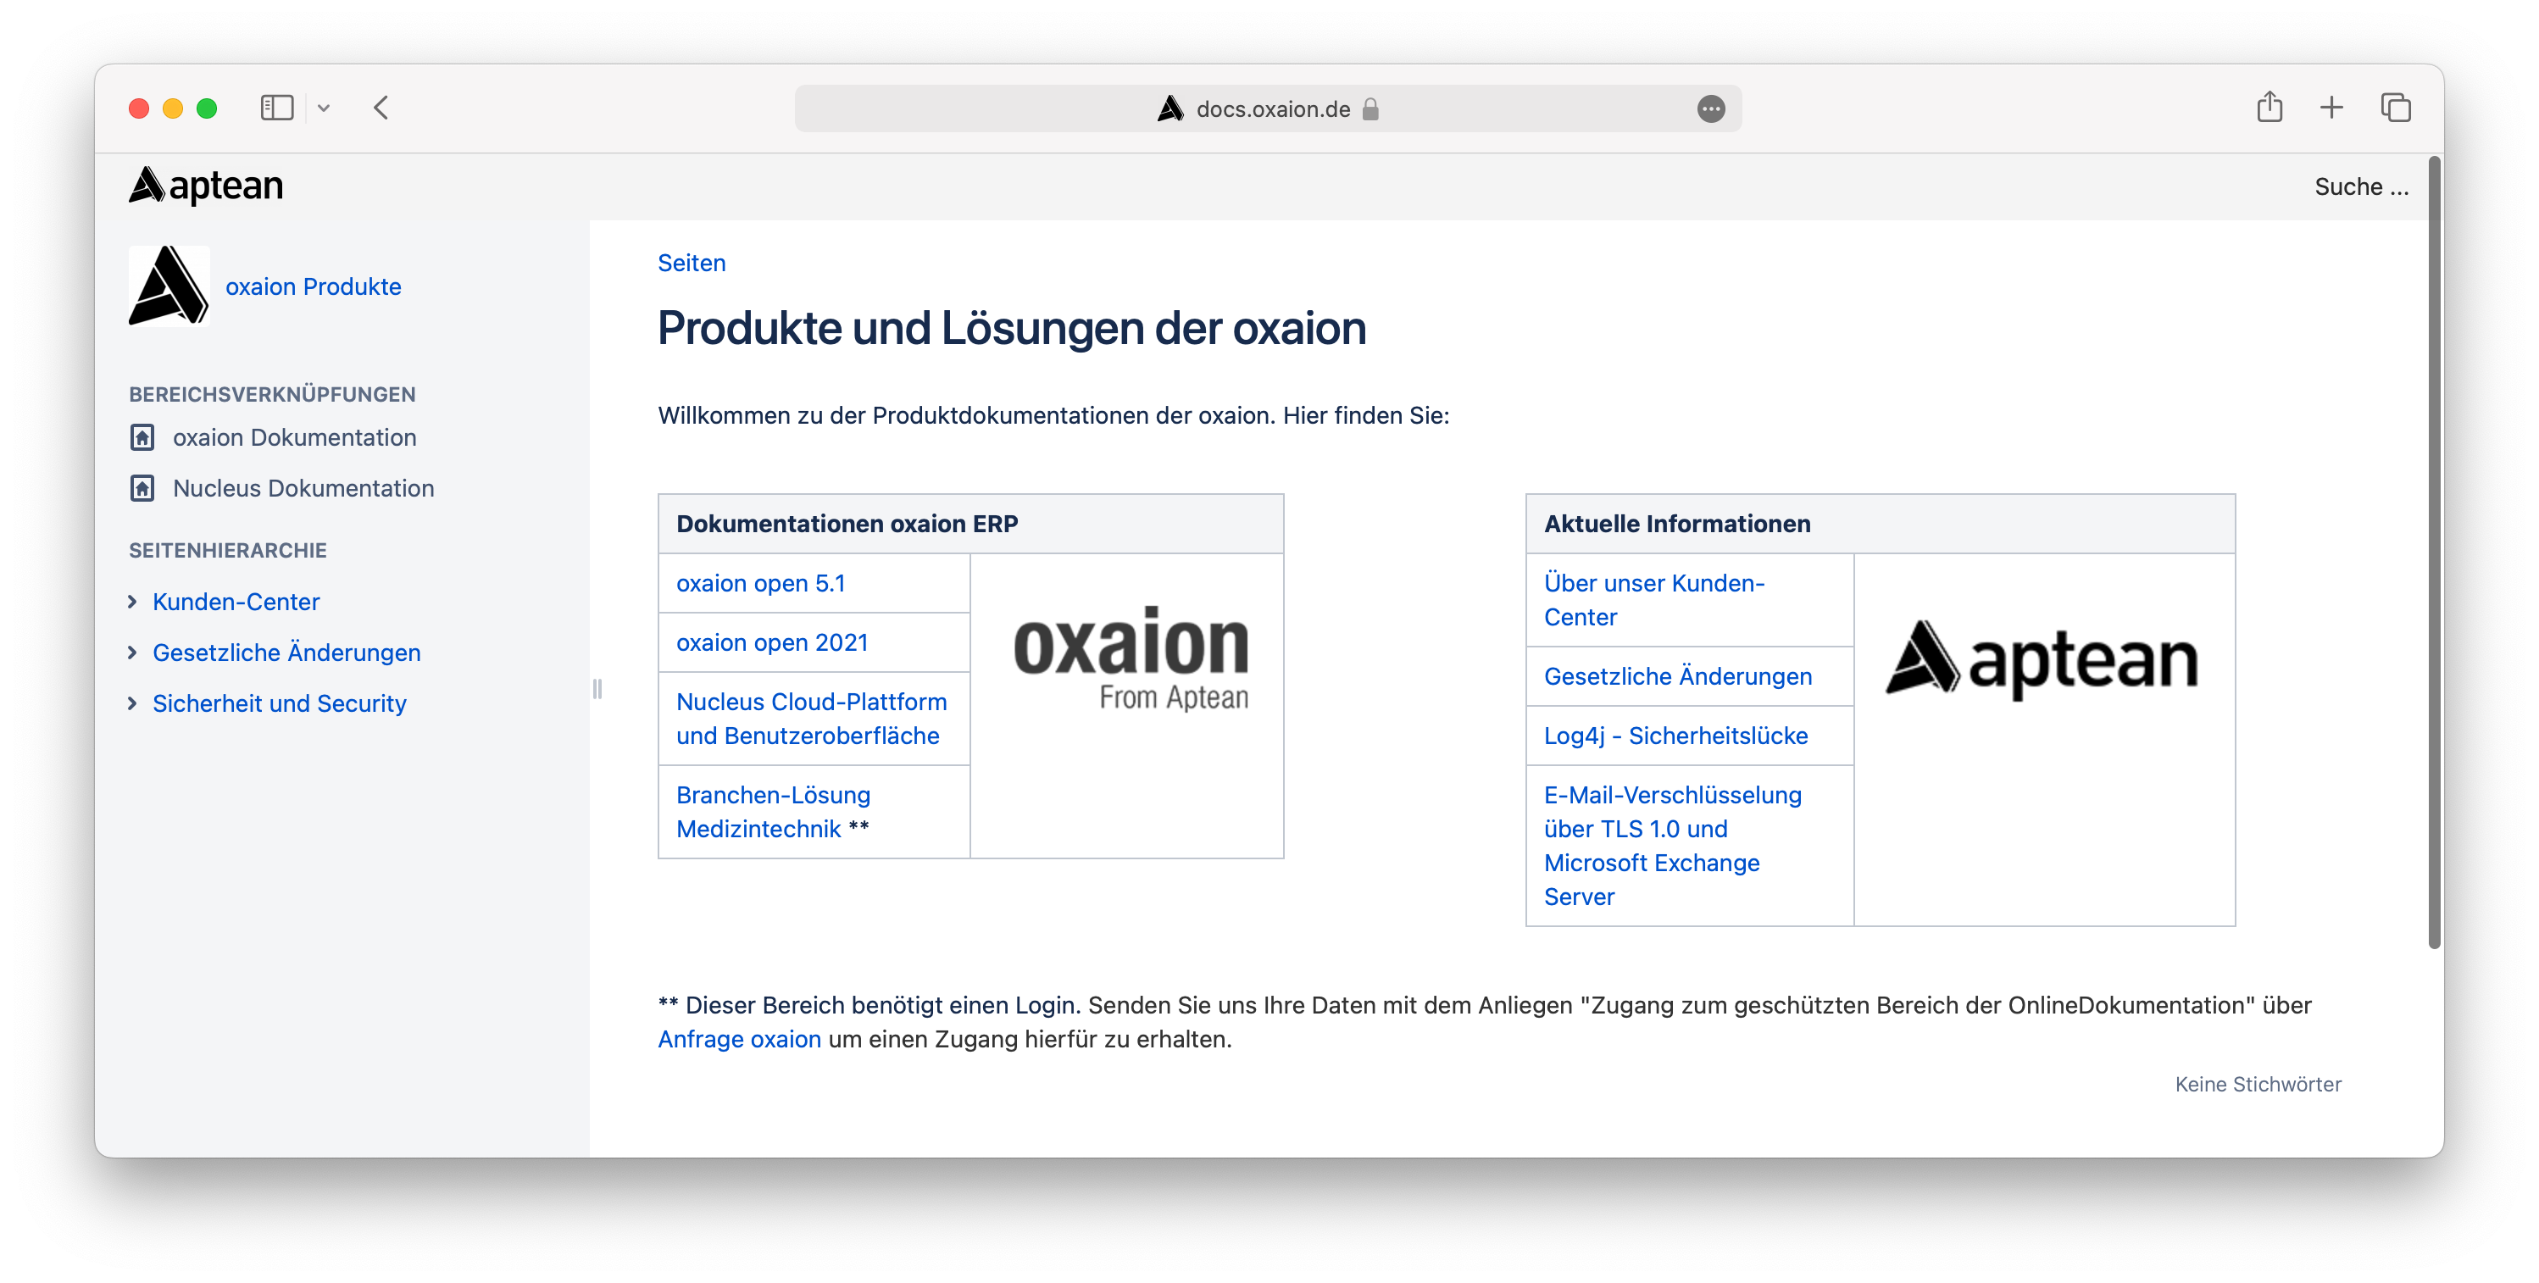The width and height of the screenshot is (2539, 1283).
Task: Expand the Gesetzliche Änderungen tree node
Action: tap(132, 653)
